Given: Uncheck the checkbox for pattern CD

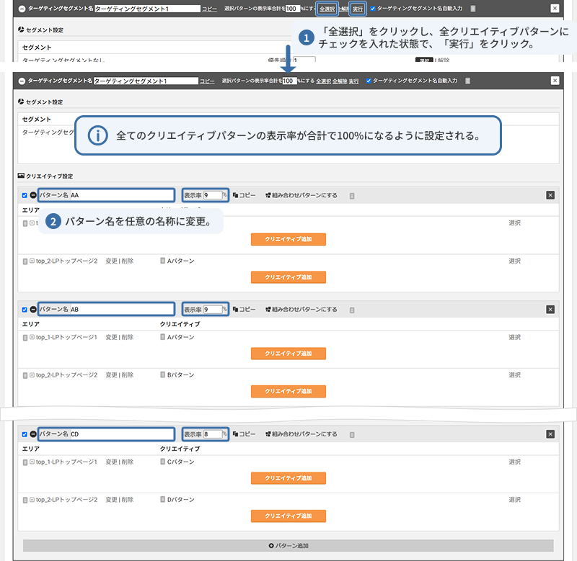Looking at the screenshot, I should pyautogui.click(x=25, y=434).
